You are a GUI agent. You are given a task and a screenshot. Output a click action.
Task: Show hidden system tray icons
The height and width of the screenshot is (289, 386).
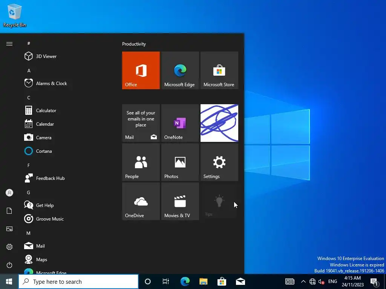pyautogui.click(x=303, y=281)
